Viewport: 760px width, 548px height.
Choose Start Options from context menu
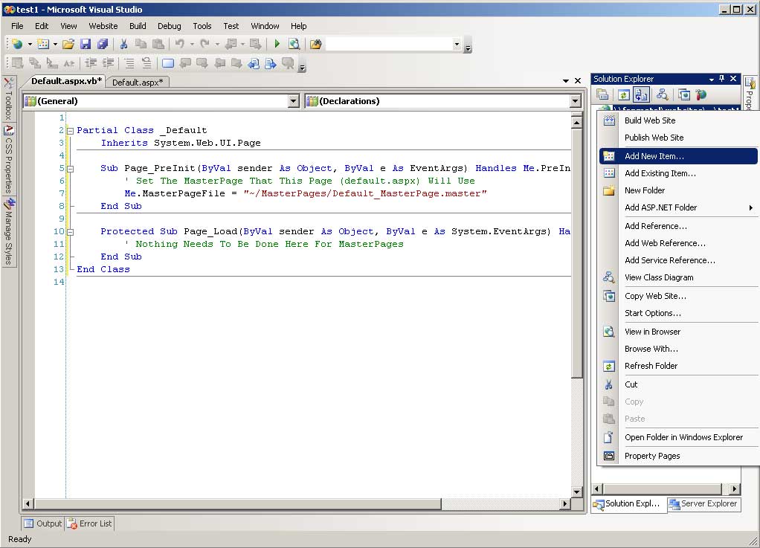[678, 313]
